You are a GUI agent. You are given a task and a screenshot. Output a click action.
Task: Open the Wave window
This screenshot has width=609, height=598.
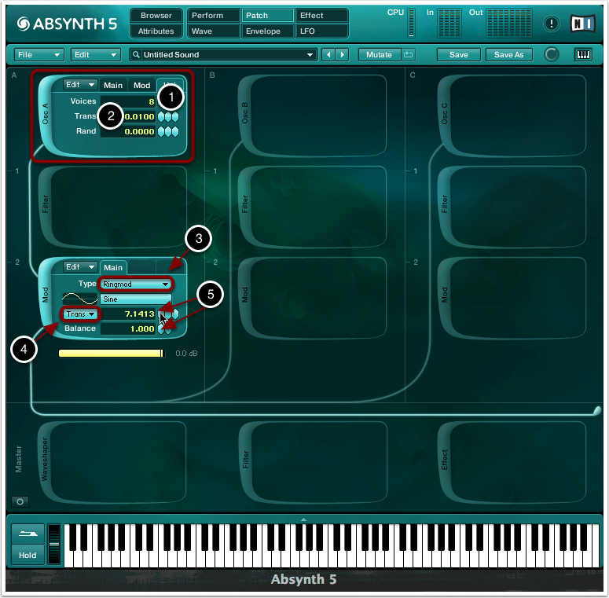click(213, 31)
